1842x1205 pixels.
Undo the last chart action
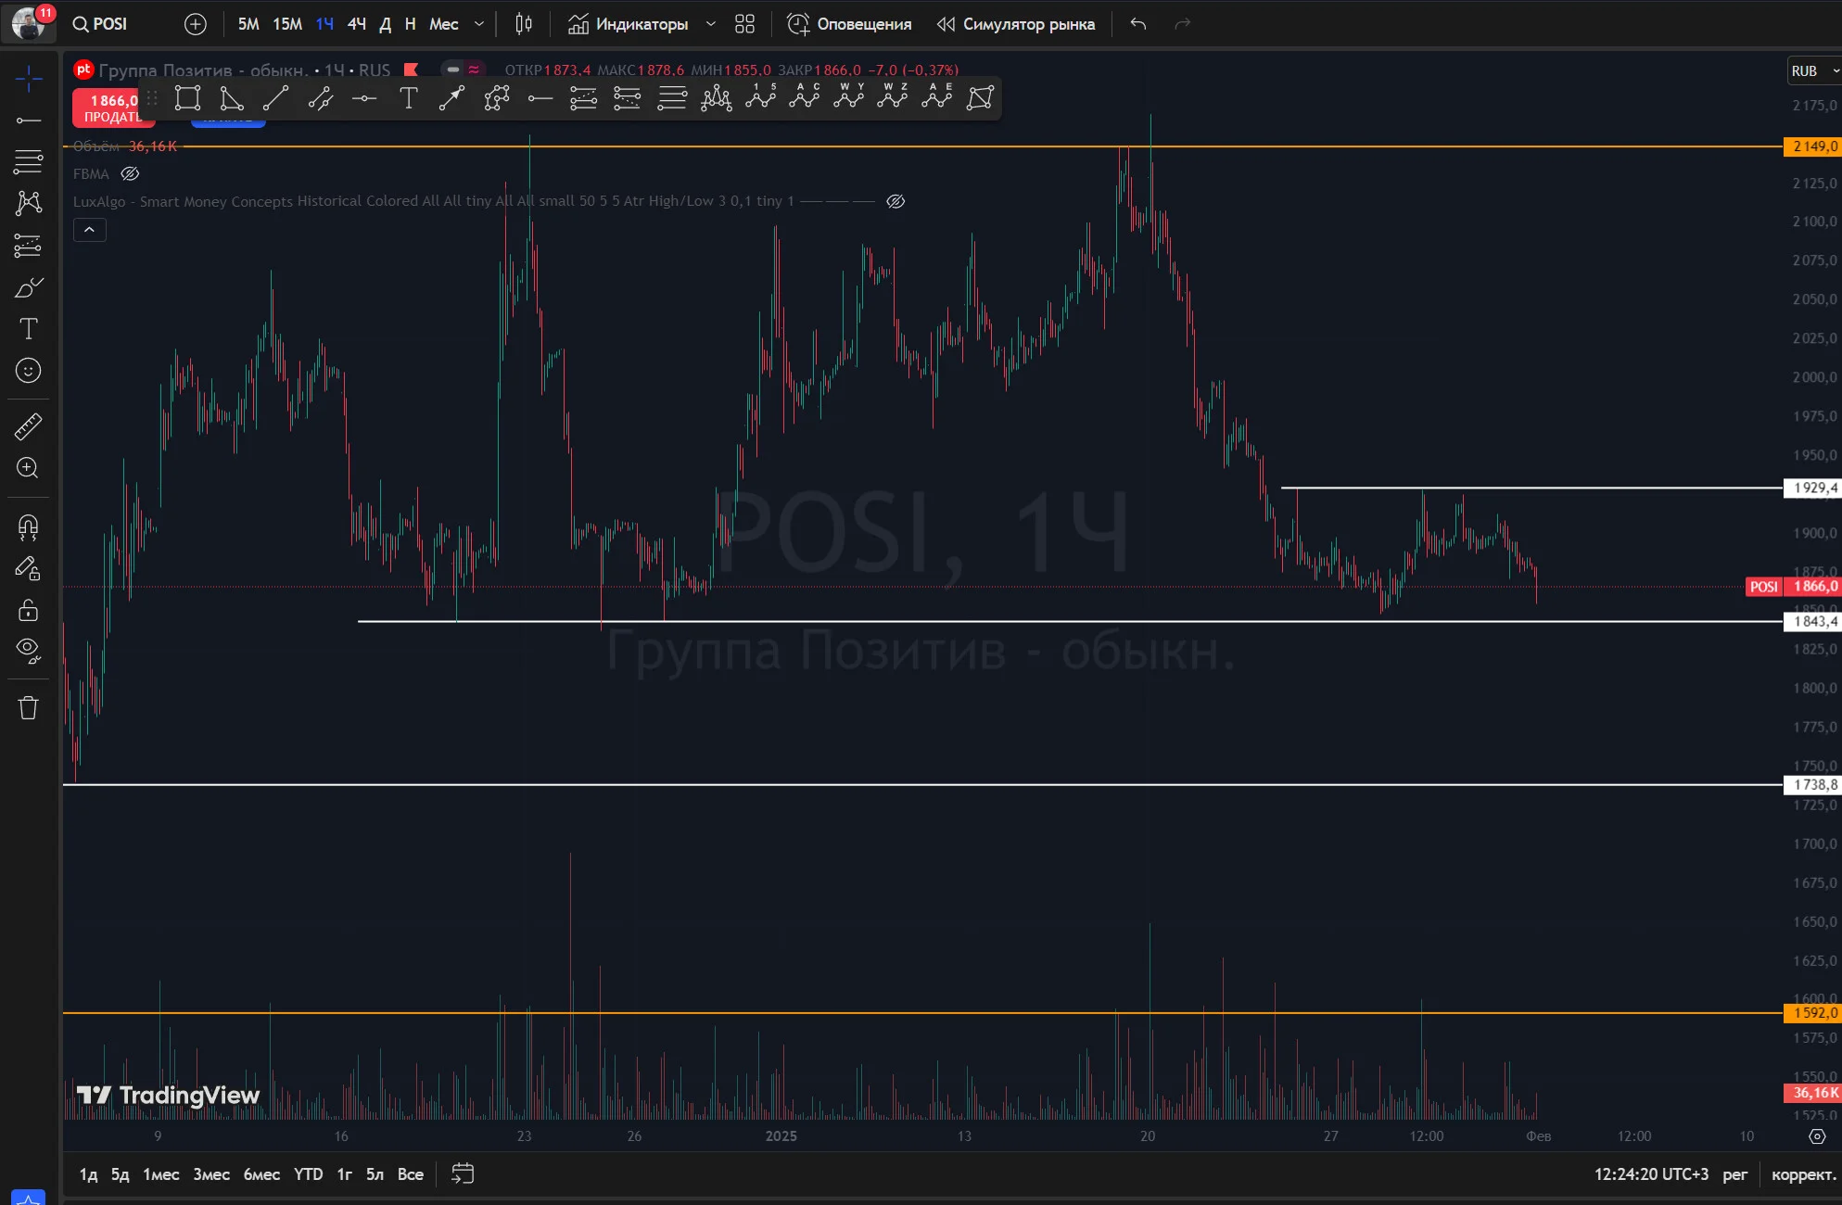click(x=1138, y=24)
